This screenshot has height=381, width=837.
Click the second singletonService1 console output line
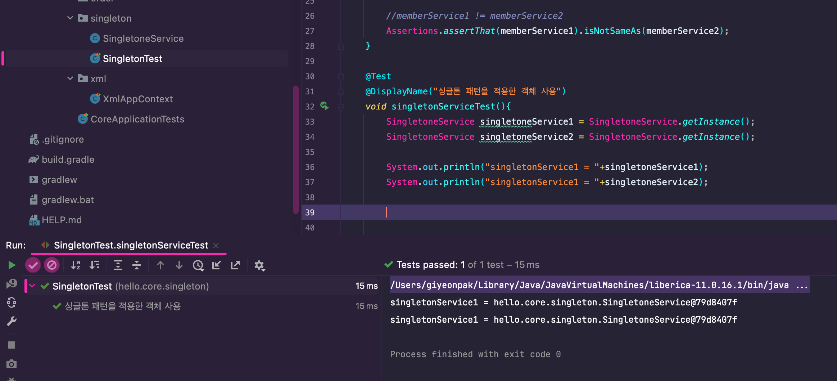click(564, 320)
